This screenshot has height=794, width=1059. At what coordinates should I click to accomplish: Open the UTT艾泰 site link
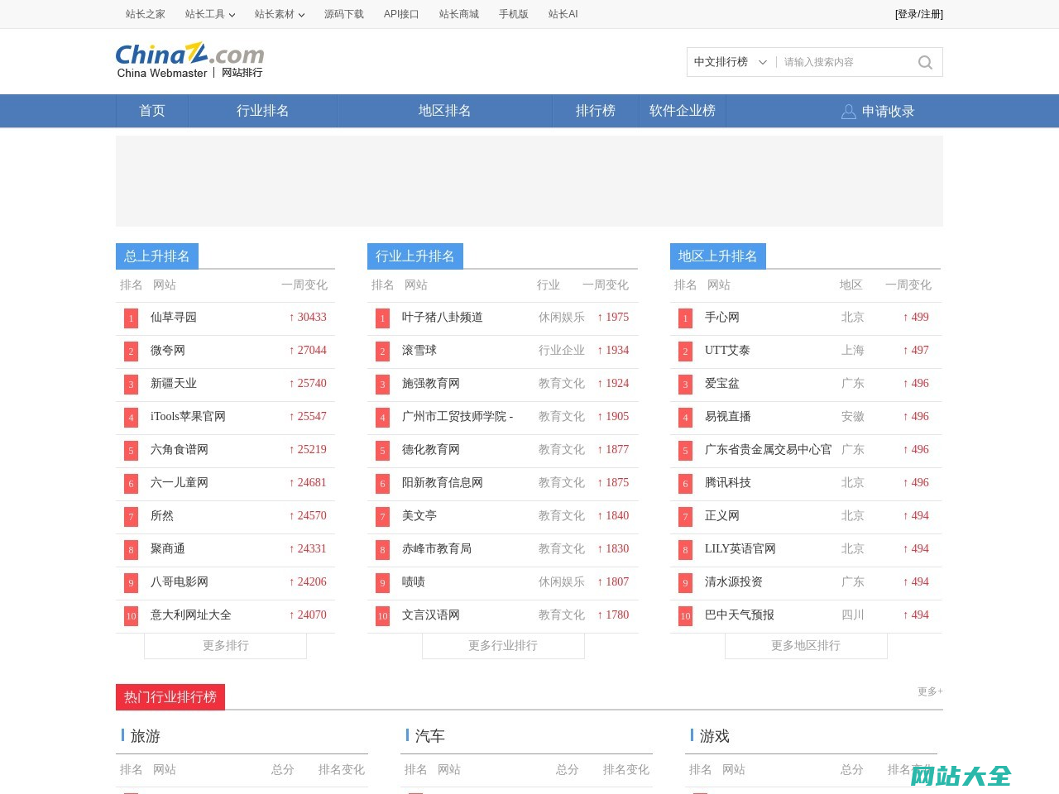click(x=728, y=351)
